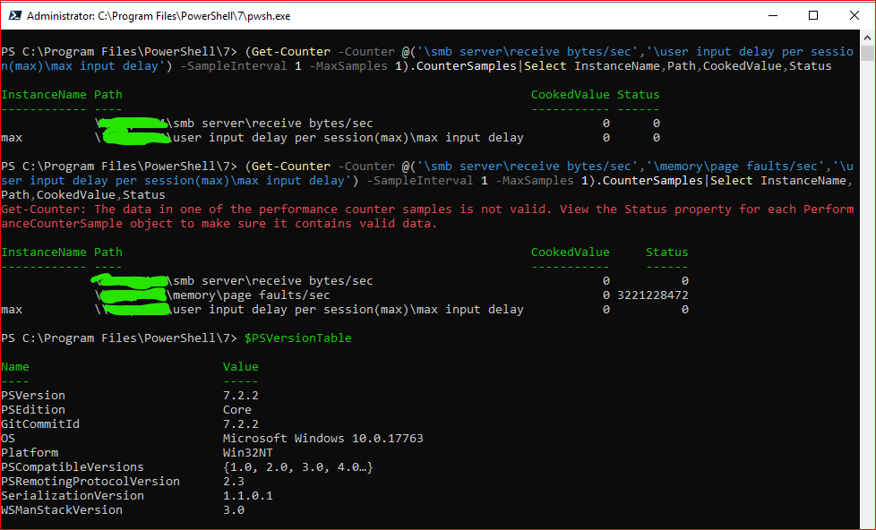
Task: Click the scrollbar thumb at the top
Action: [867, 54]
